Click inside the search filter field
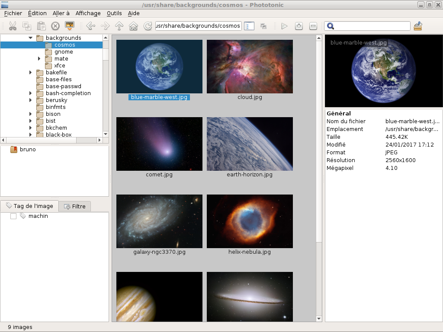 [x=372, y=26]
